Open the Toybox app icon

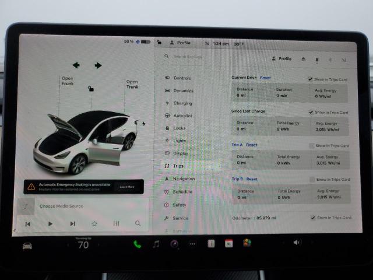point(247,243)
